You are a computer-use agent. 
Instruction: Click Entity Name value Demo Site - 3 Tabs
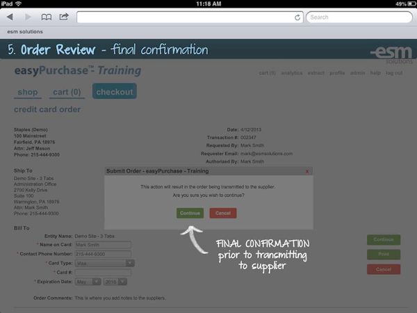point(95,236)
